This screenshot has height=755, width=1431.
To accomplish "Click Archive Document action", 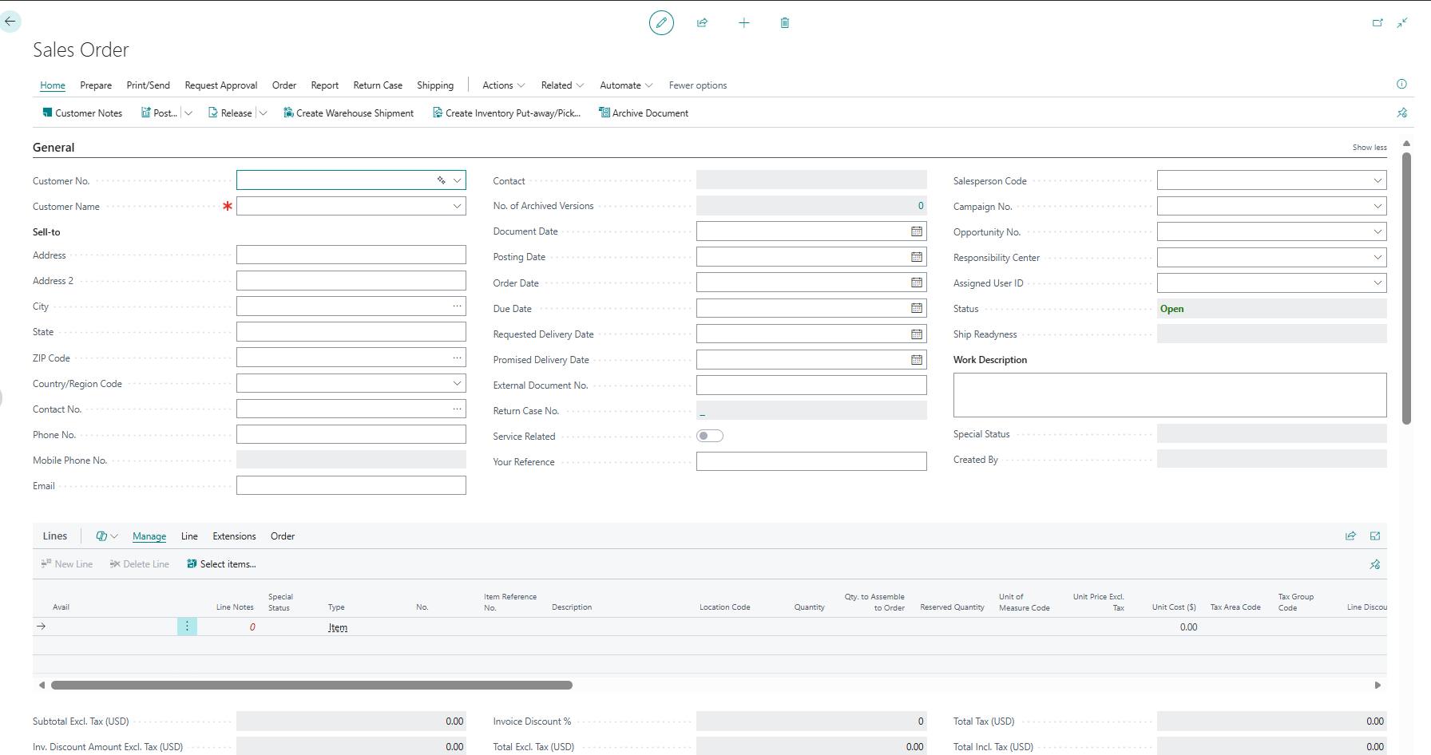I will (644, 113).
